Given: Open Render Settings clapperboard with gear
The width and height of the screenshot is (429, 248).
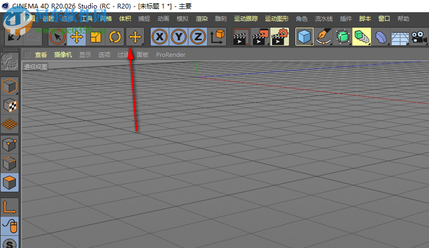Looking at the screenshot, I should tap(279, 37).
